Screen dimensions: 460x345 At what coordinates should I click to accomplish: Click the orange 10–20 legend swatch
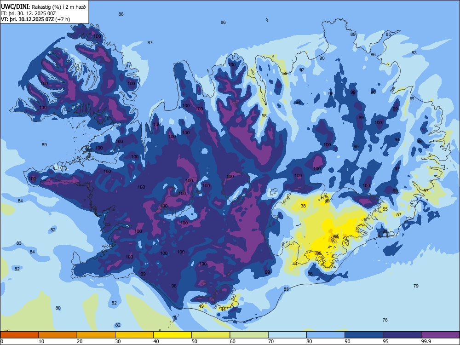58,335
